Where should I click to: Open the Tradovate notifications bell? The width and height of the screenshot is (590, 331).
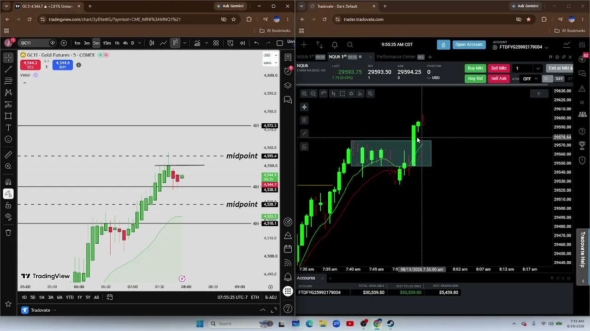tap(335, 45)
